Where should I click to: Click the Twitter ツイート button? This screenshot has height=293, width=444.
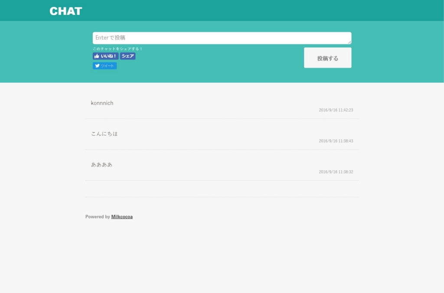click(x=104, y=66)
